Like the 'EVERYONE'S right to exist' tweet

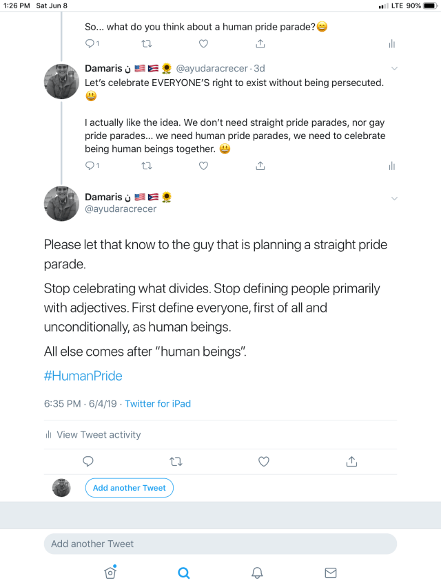click(x=203, y=165)
